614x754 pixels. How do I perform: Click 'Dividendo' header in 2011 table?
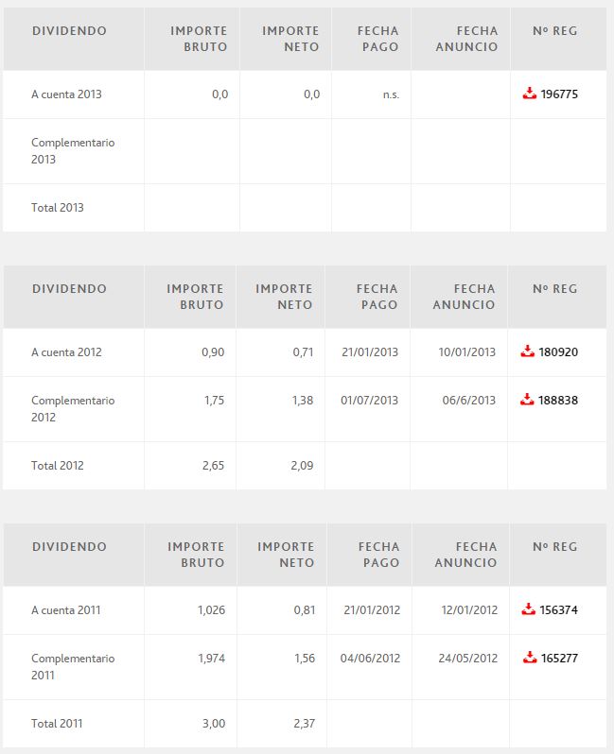coord(69,547)
